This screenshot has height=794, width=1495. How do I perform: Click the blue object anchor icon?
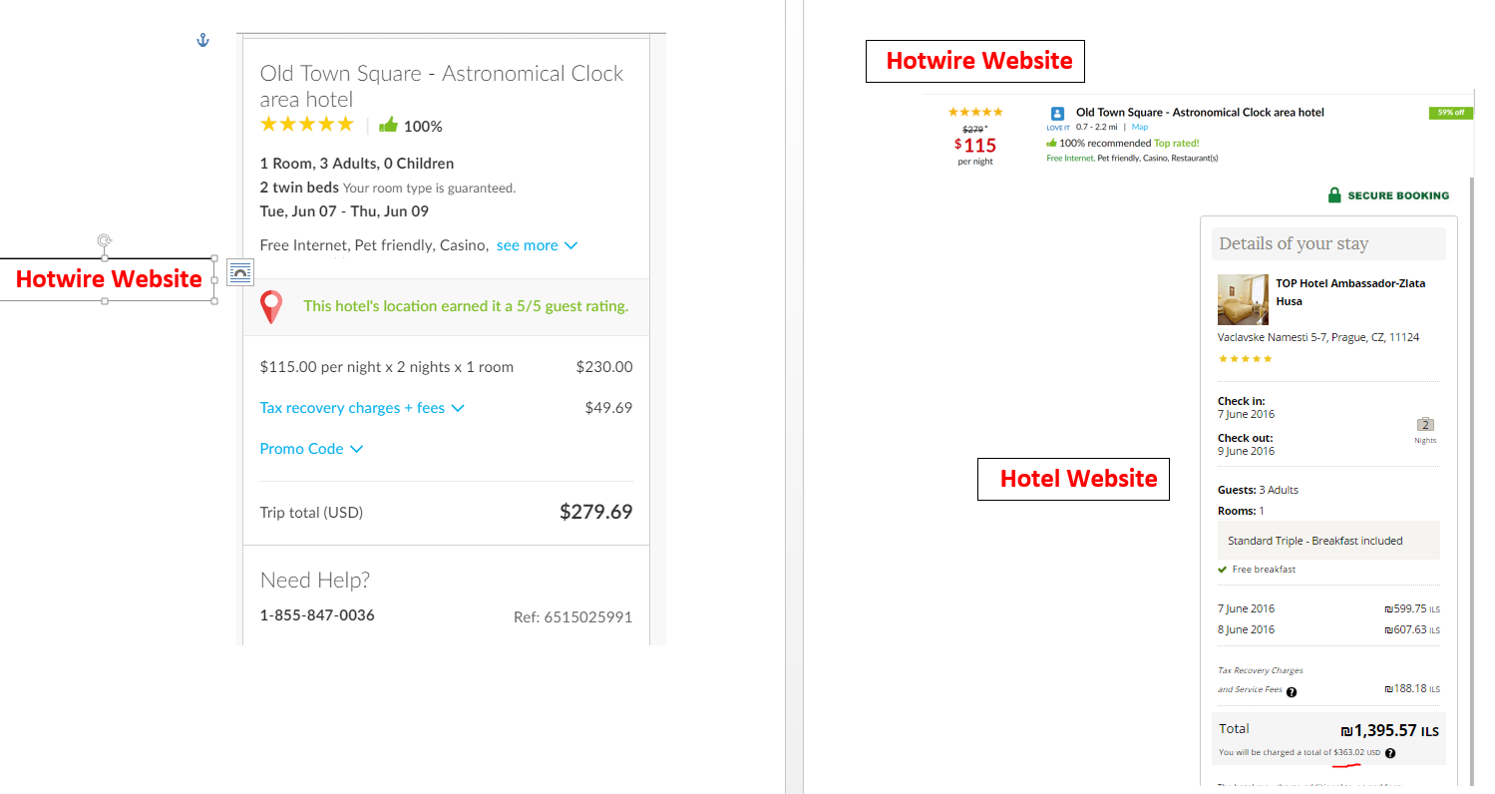point(202,40)
